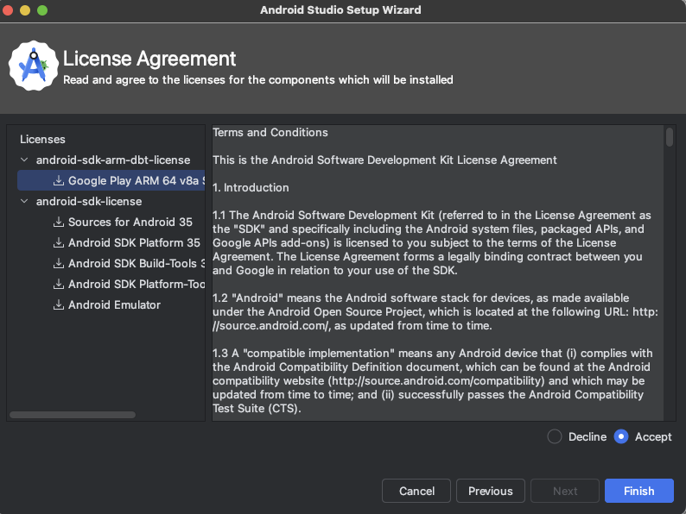Click the '1. Introduction' heading text
Screen dimensions: 686x514
251,188
